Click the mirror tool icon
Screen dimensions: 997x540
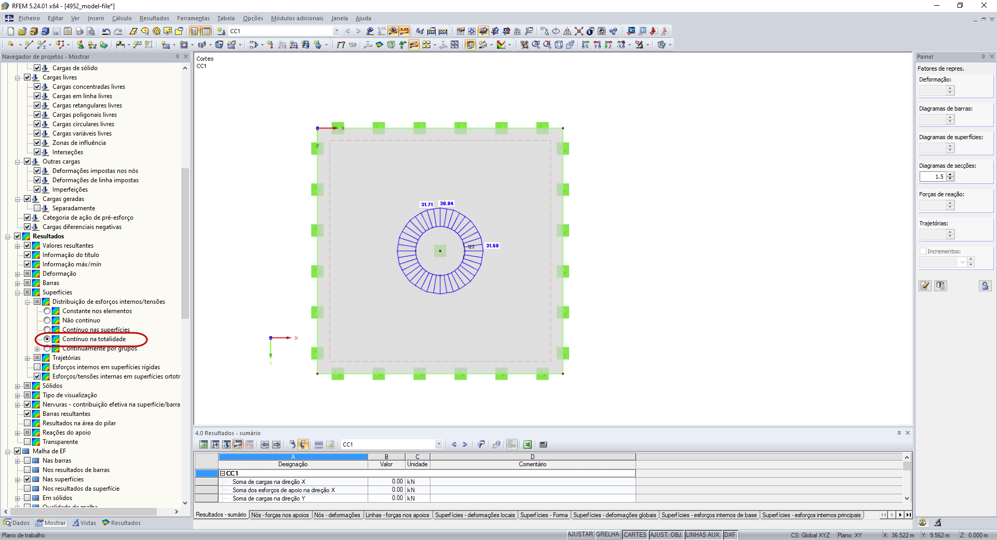point(567,31)
